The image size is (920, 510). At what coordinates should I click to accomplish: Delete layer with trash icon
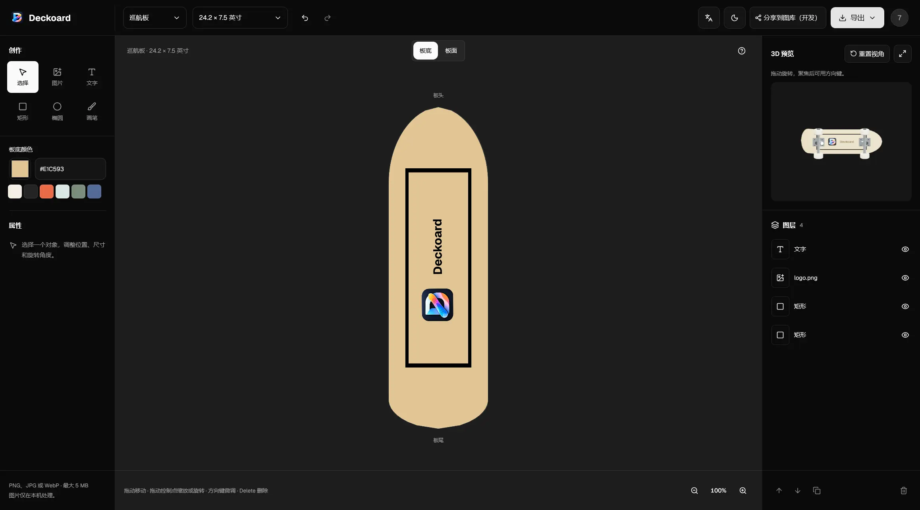[x=904, y=491]
